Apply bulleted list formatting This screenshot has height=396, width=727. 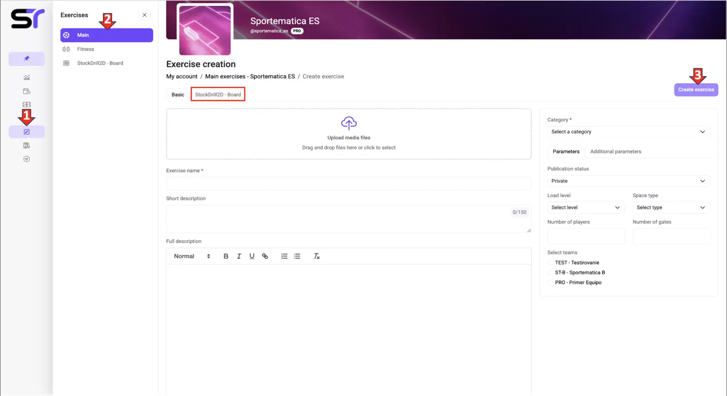click(x=297, y=256)
